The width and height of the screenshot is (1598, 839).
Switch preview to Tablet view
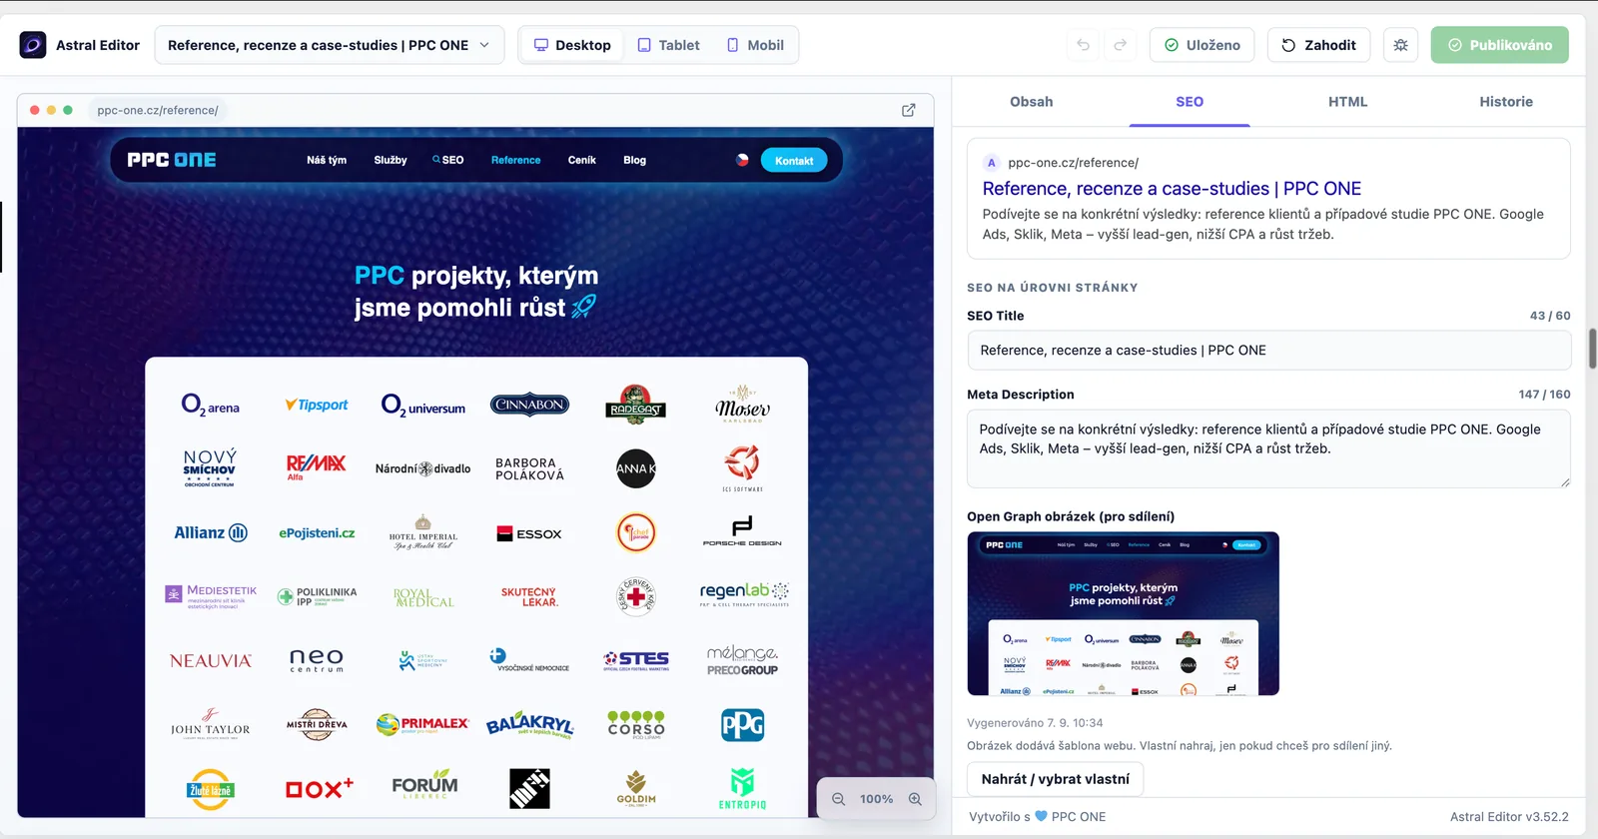pyautogui.click(x=669, y=45)
